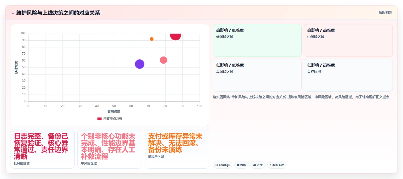Screen dimensions: 403x179
Task: Click the 数据卡片 tag chip
Action: [277, 165]
